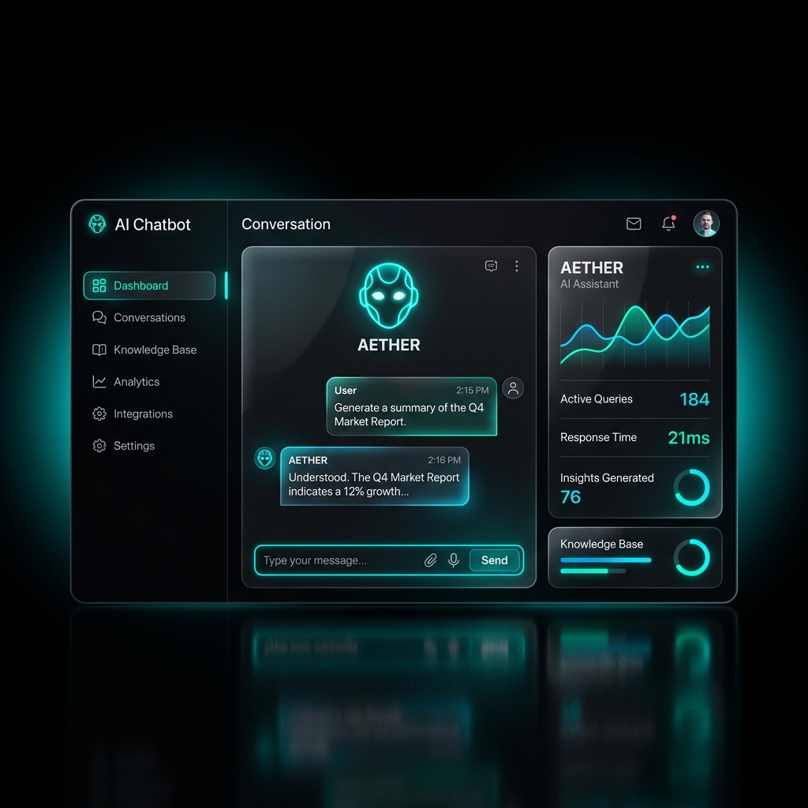
Task: Click the Settings gear icon
Action: (99, 446)
